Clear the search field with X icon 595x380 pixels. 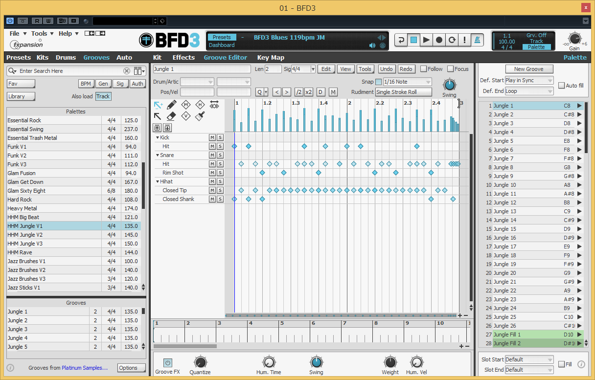click(127, 71)
